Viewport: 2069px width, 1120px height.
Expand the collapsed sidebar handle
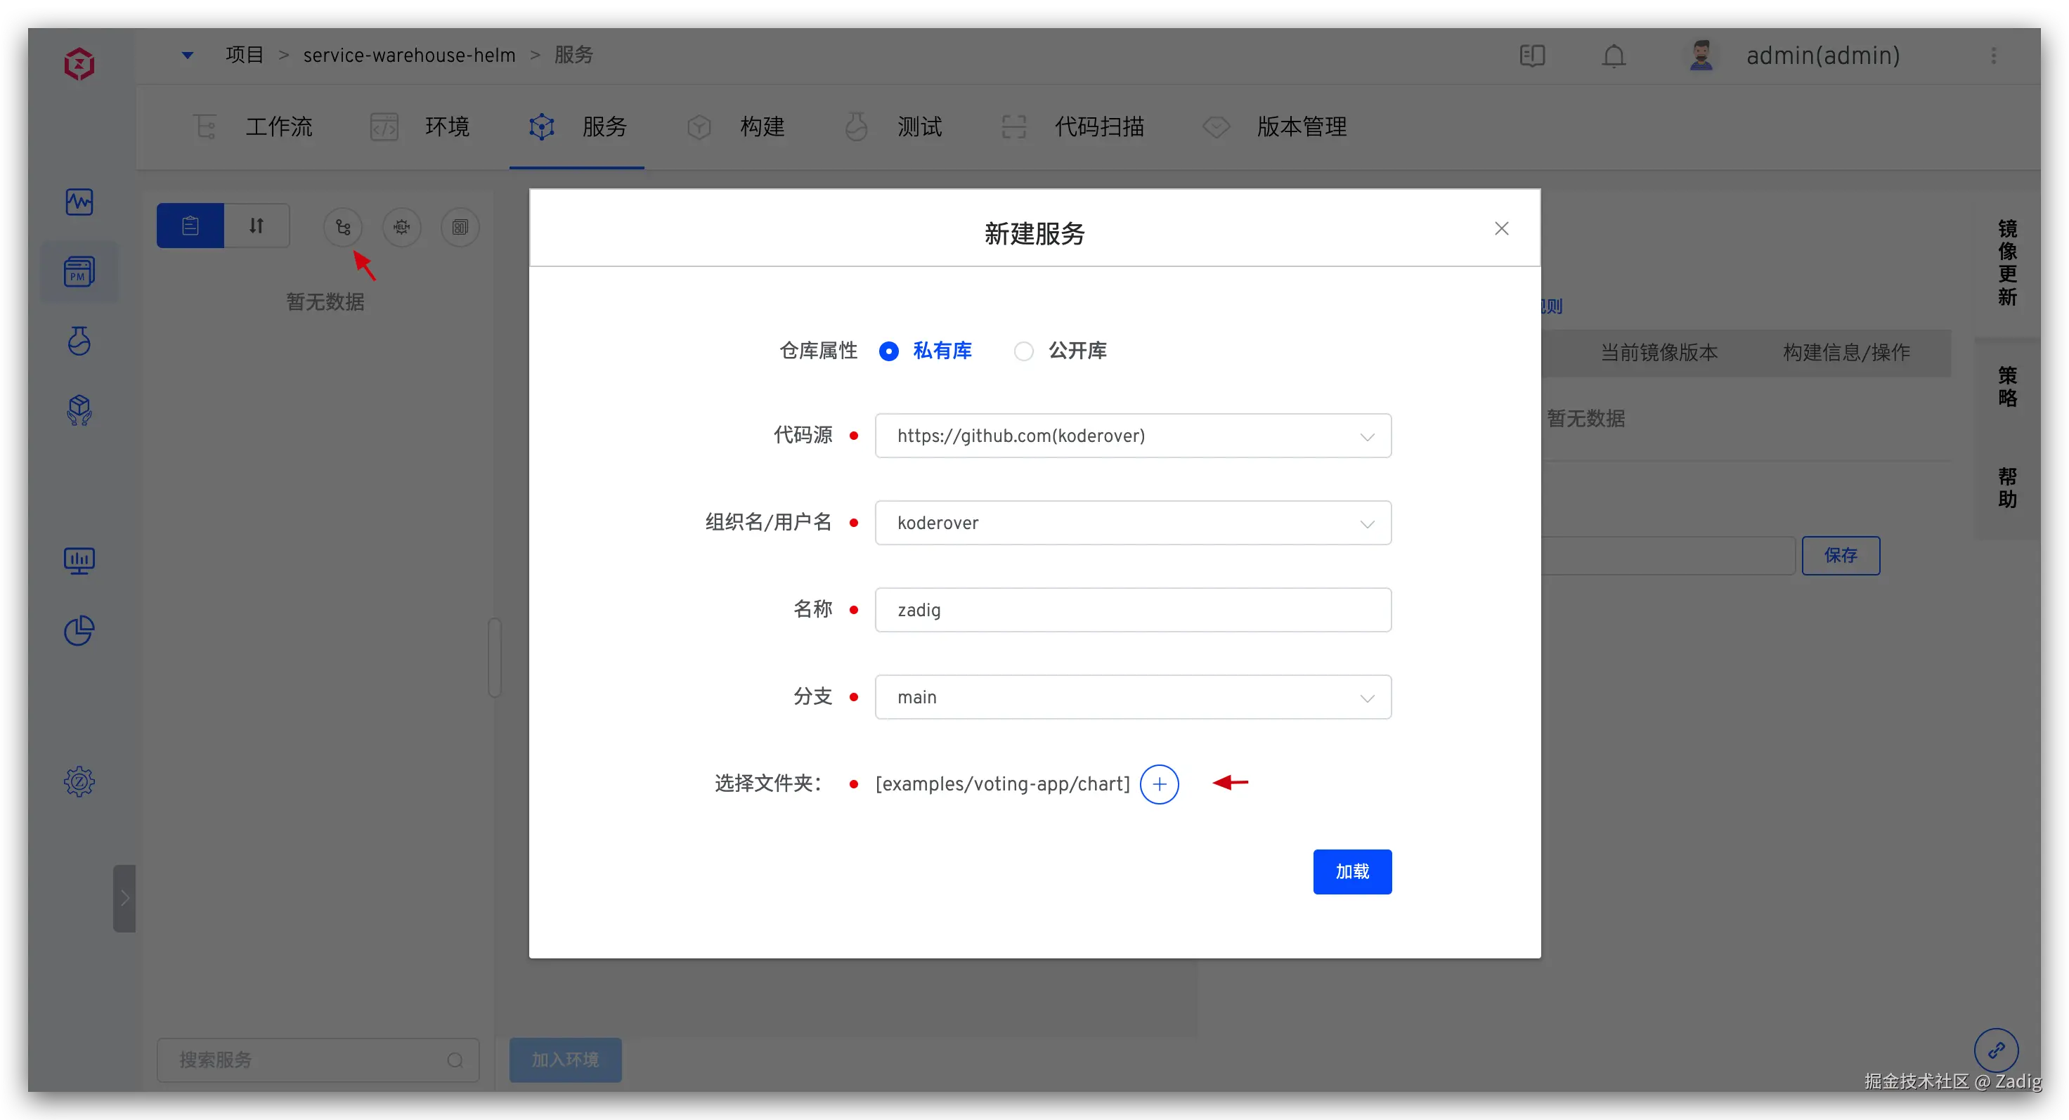pyautogui.click(x=124, y=897)
